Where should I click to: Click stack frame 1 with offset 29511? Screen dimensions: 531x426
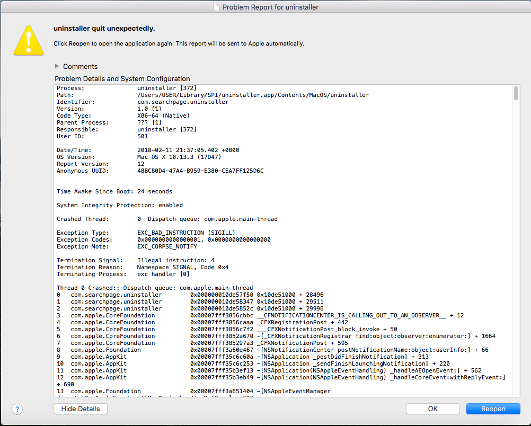(x=190, y=301)
